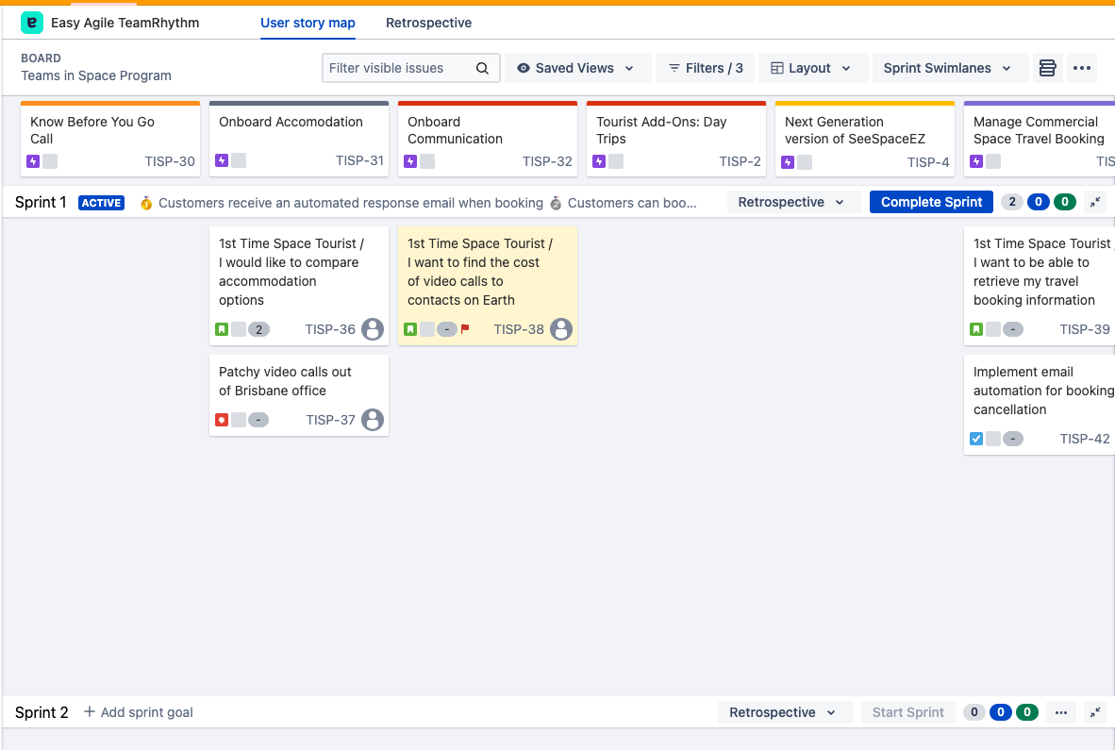Viewport: 1115px width, 750px height.
Task: Click the Easy Agile TeamRhythm logo icon
Action: tap(32, 23)
